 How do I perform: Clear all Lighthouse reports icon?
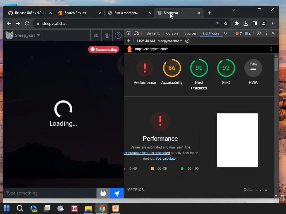(x=187, y=41)
